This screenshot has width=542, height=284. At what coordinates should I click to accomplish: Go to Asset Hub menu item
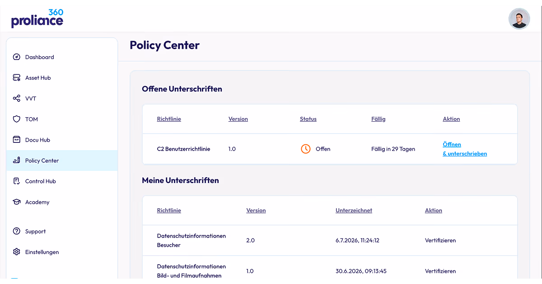tap(62, 78)
